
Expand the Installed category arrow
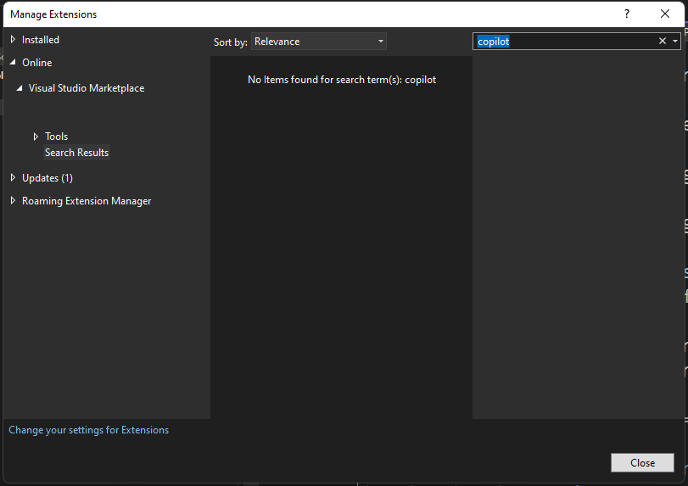[x=13, y=40]
